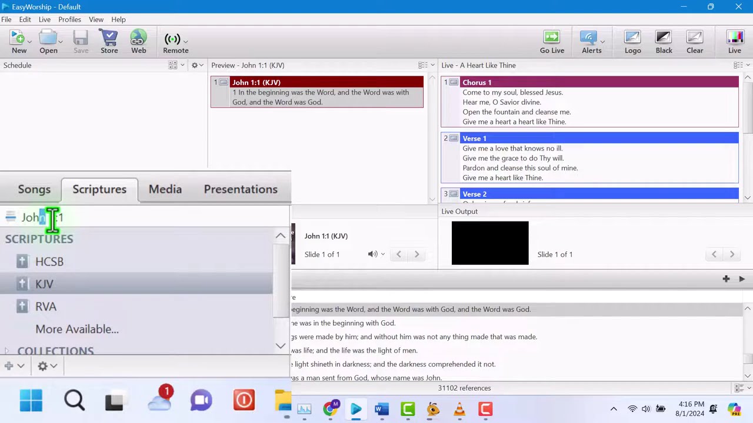Switch to the Songs tab
This screenshot has width=753, height=423.
point(34,189)
